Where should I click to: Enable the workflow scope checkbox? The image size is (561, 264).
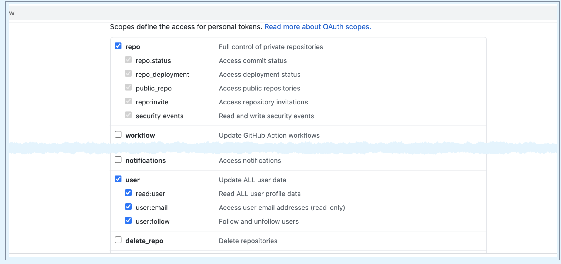(118, 134)
